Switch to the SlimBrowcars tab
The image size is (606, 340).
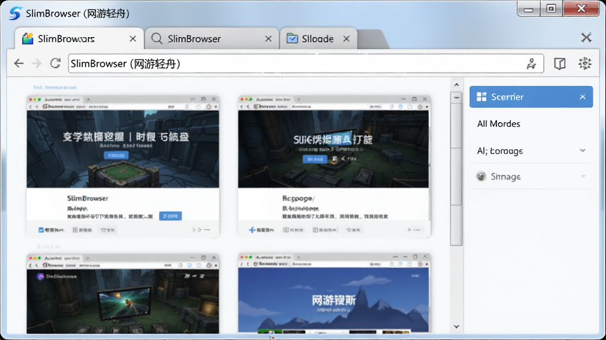[79, 38]
